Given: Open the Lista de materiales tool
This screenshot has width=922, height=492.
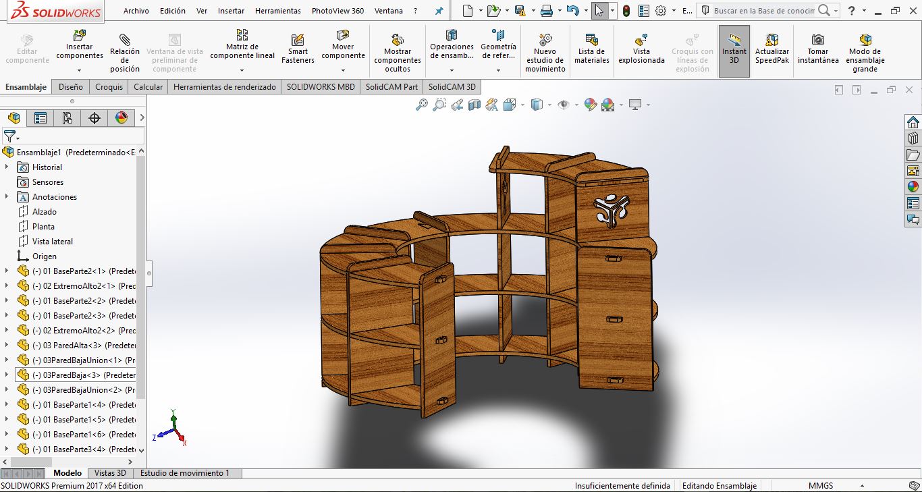Looking at the screenshot, I should [591, 40].
